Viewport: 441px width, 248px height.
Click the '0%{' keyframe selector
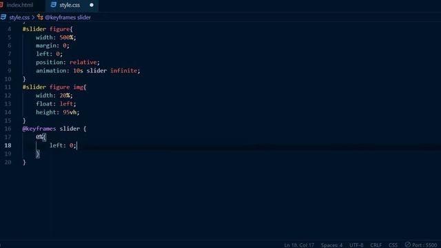[41, 137]
